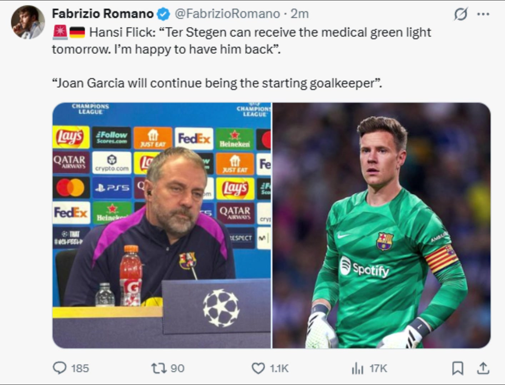Click the 90 reposts count
505x385 pixels.
(177, 368)
